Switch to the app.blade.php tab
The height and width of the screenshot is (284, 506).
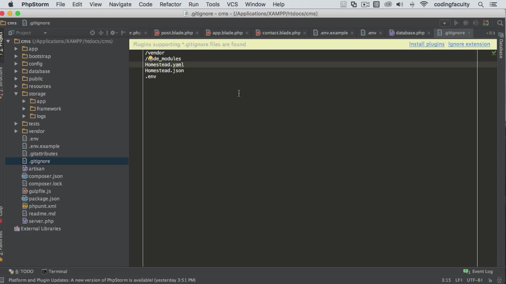point(228,33)
